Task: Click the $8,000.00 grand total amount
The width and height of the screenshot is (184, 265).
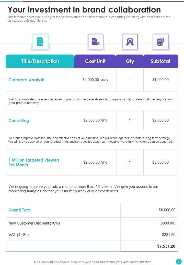Action: pos(167,210)
